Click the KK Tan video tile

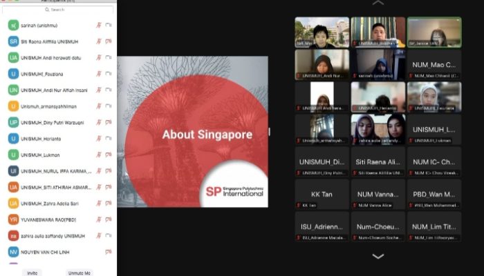(x=322, y=194)
